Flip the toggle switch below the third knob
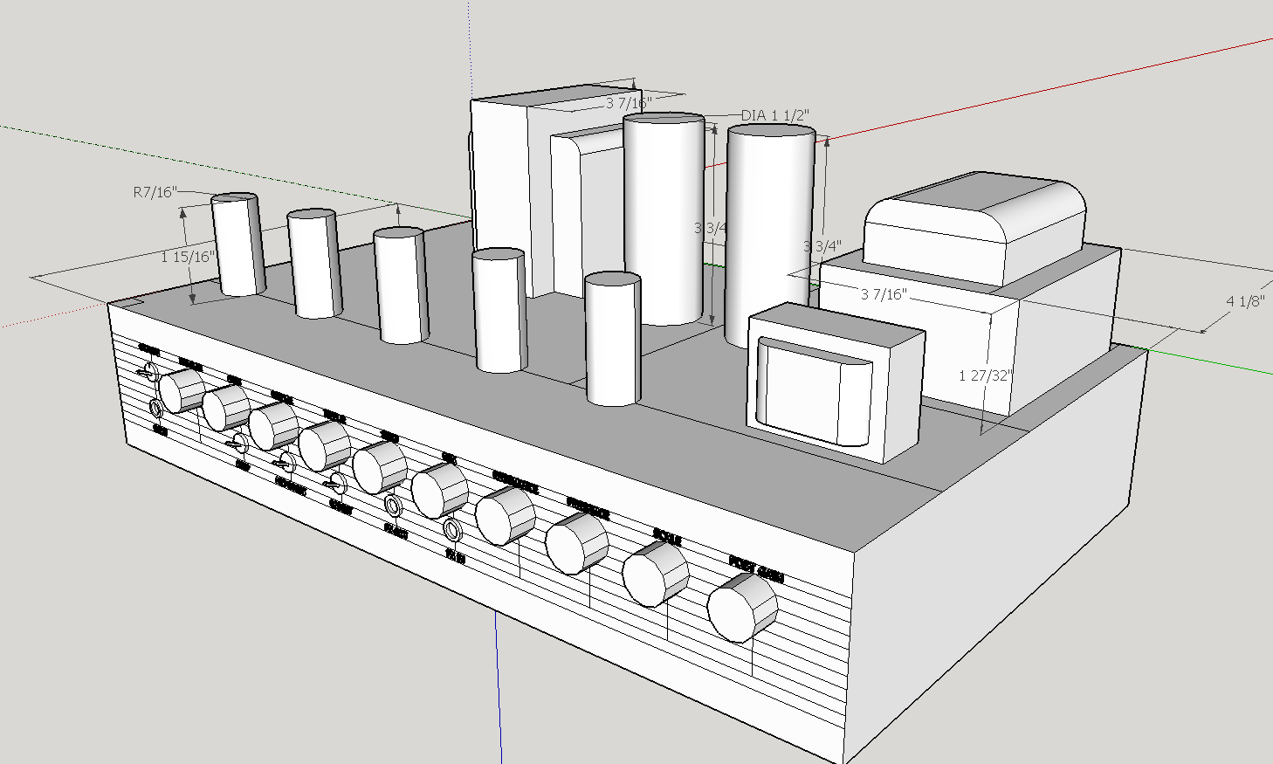This screenshot has width=1273, height=764. coord(284,461)
